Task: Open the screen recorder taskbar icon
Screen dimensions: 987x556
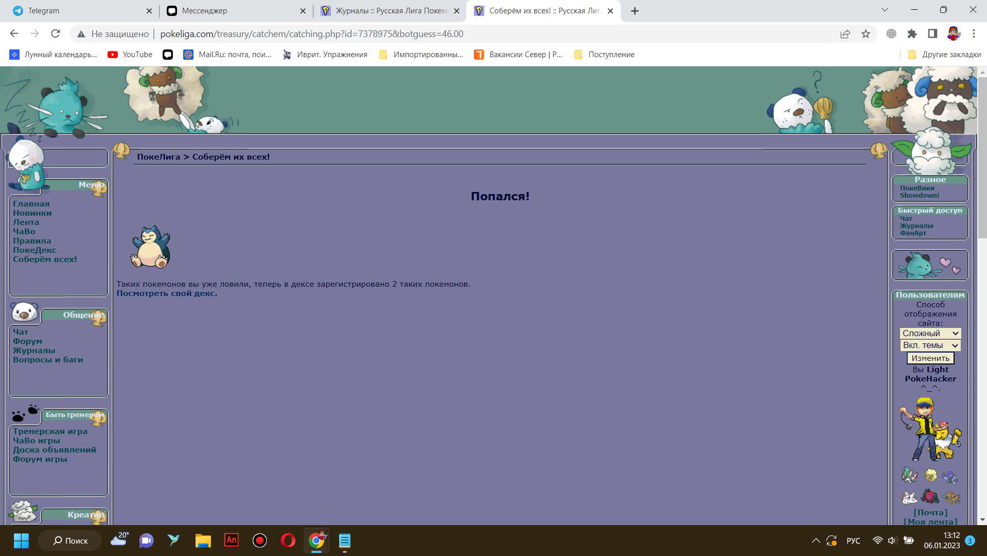Action: click(x=260, y=541)
